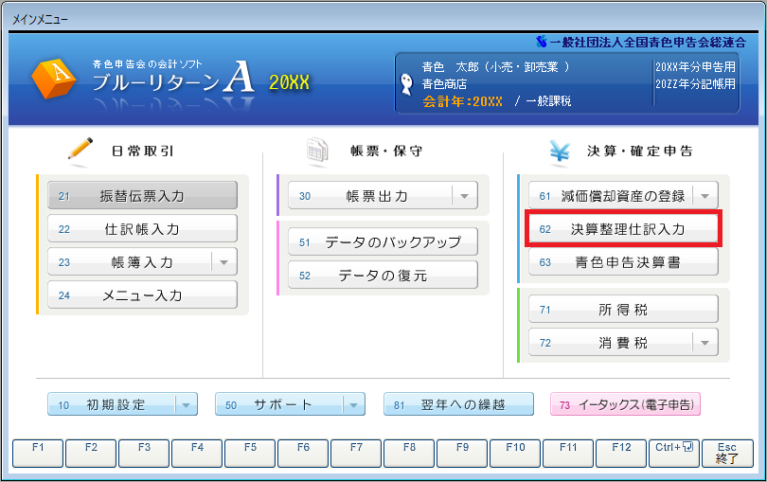Open メニュー入力 (24)
The width and height of the screenshot is (767, 482).
pos(142,295)
